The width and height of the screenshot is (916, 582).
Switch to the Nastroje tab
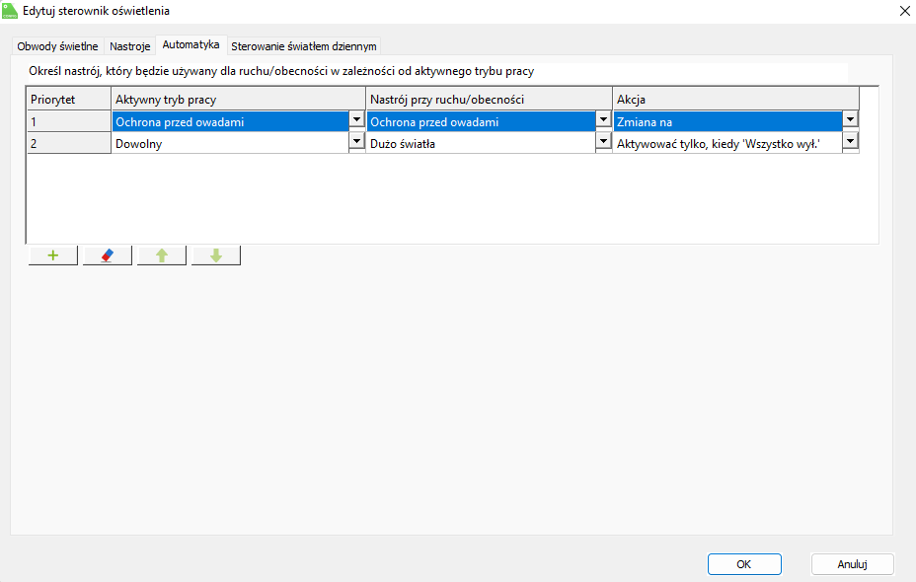[x=129, y=46]
